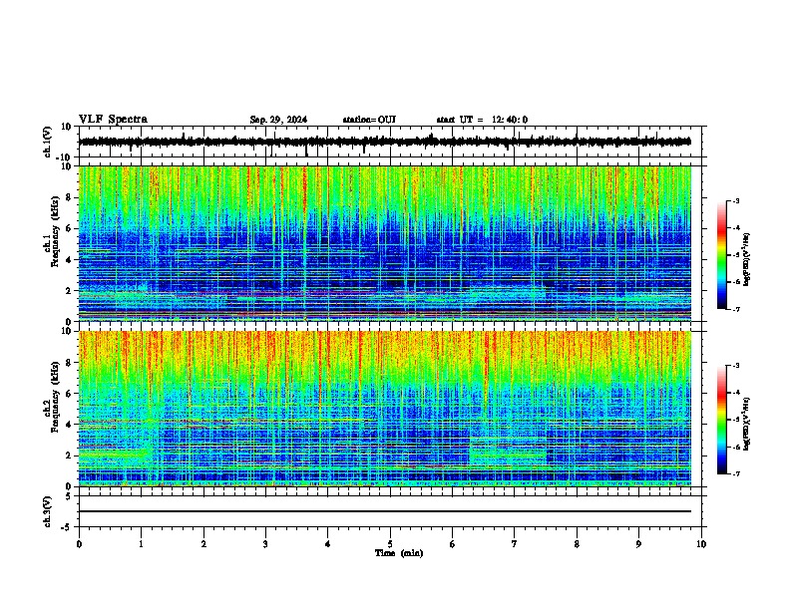Click the ch.1 color scale bar
This screenshot has width=790, height=610.
point(722,255)
